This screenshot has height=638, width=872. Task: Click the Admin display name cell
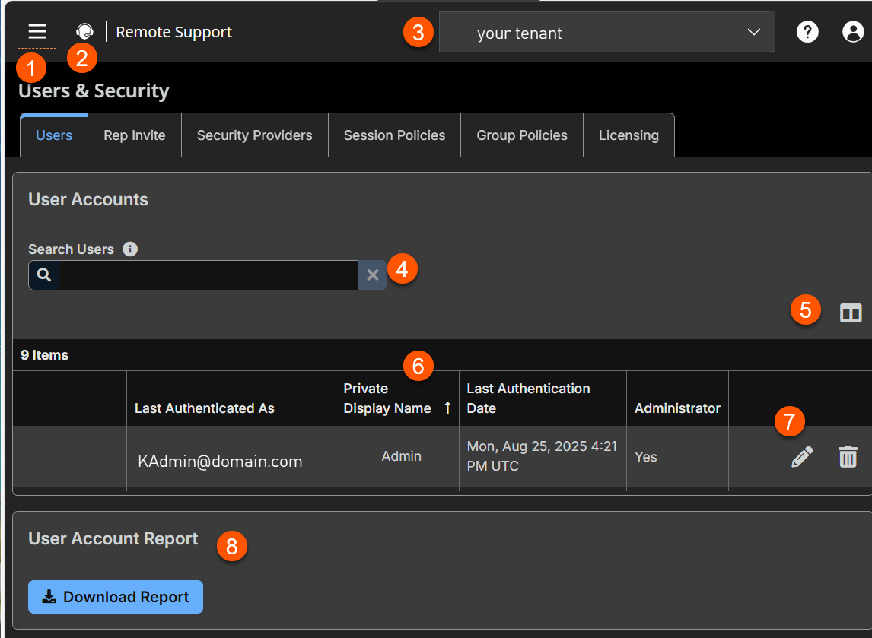point(398,459)
